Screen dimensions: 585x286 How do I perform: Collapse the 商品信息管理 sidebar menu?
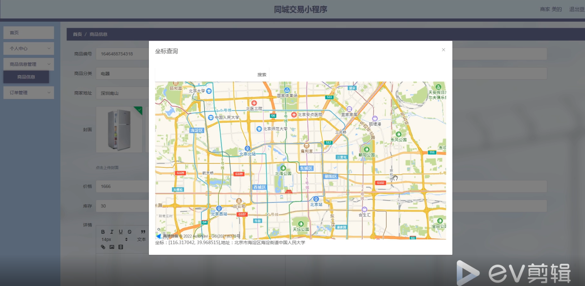click(29, 64)
